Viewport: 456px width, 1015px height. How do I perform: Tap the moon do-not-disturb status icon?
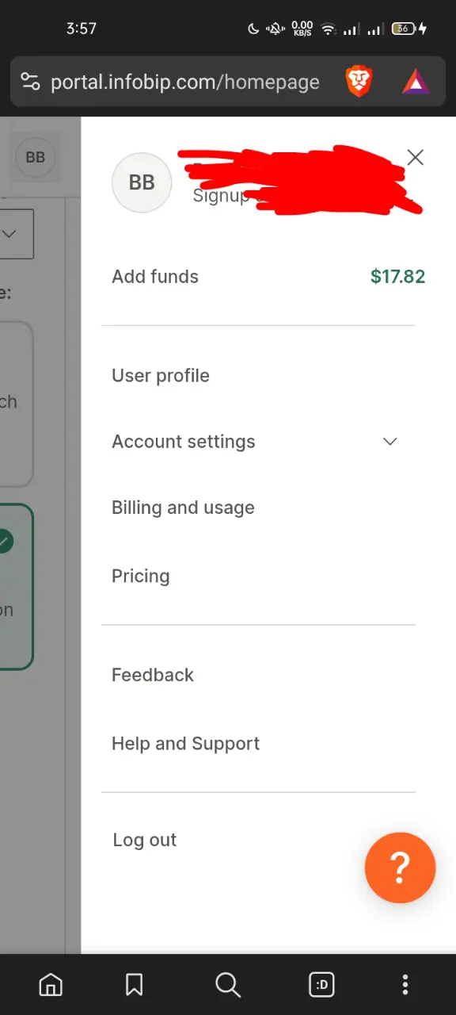[253, 29]
